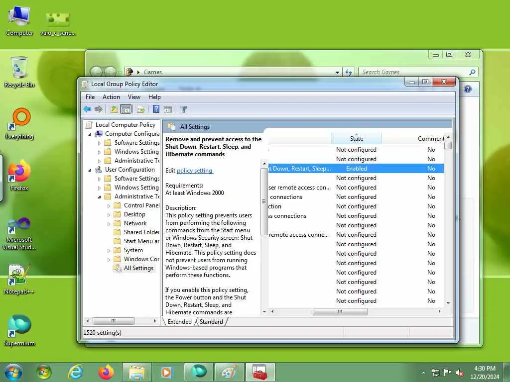Click the description pane vertical scrollbar

point(264,201)
